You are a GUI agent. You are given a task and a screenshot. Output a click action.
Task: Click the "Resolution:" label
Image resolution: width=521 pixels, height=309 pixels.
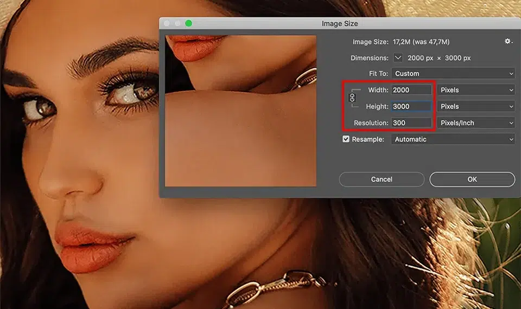[x=371, y=123]
